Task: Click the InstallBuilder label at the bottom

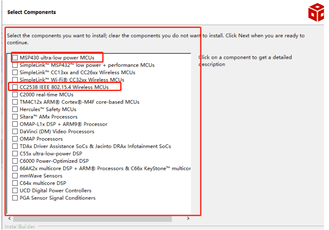Action: 20,227
